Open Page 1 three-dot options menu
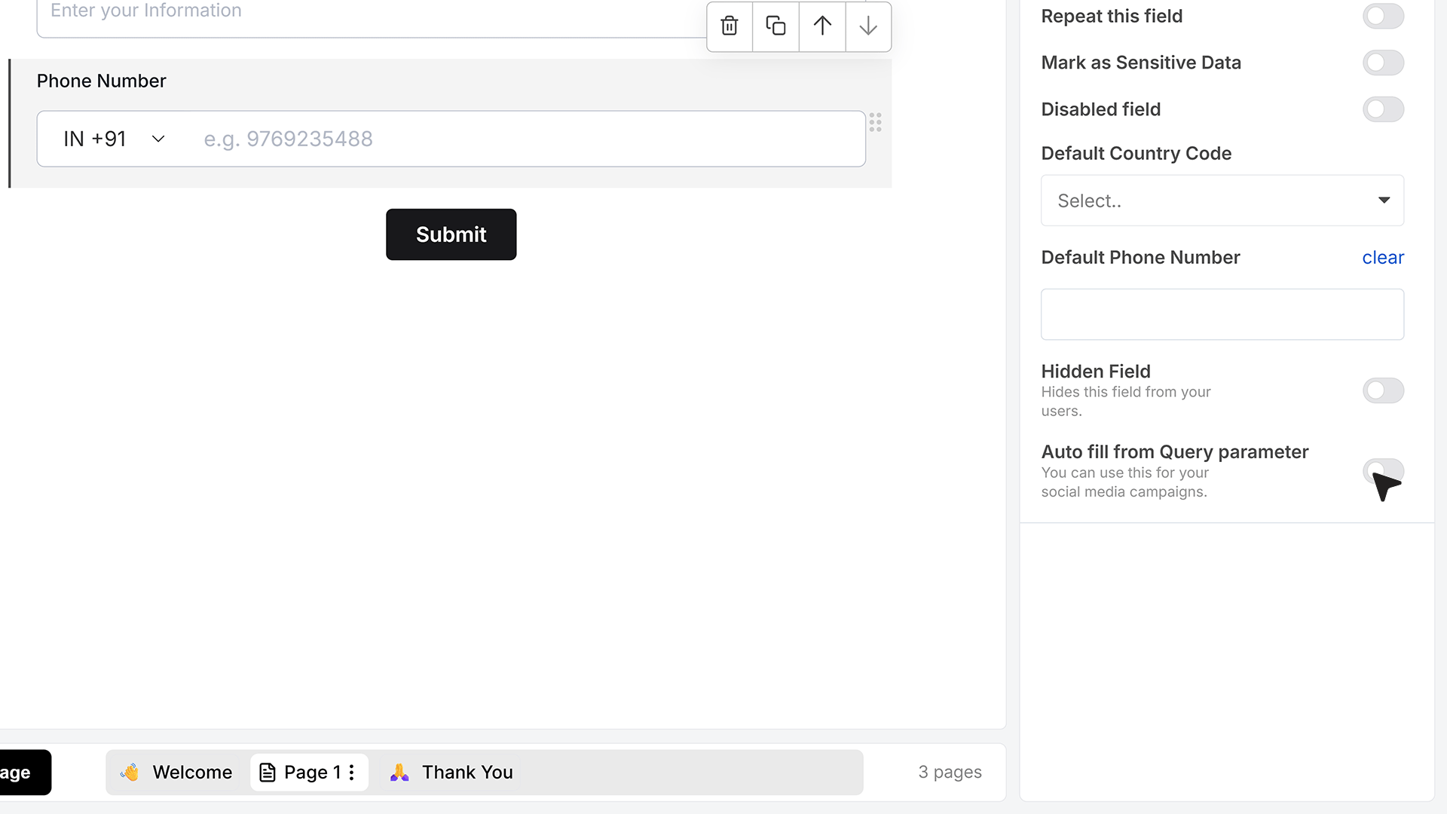 (351, 773)
